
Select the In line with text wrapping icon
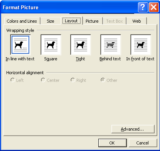pos(20,45)
